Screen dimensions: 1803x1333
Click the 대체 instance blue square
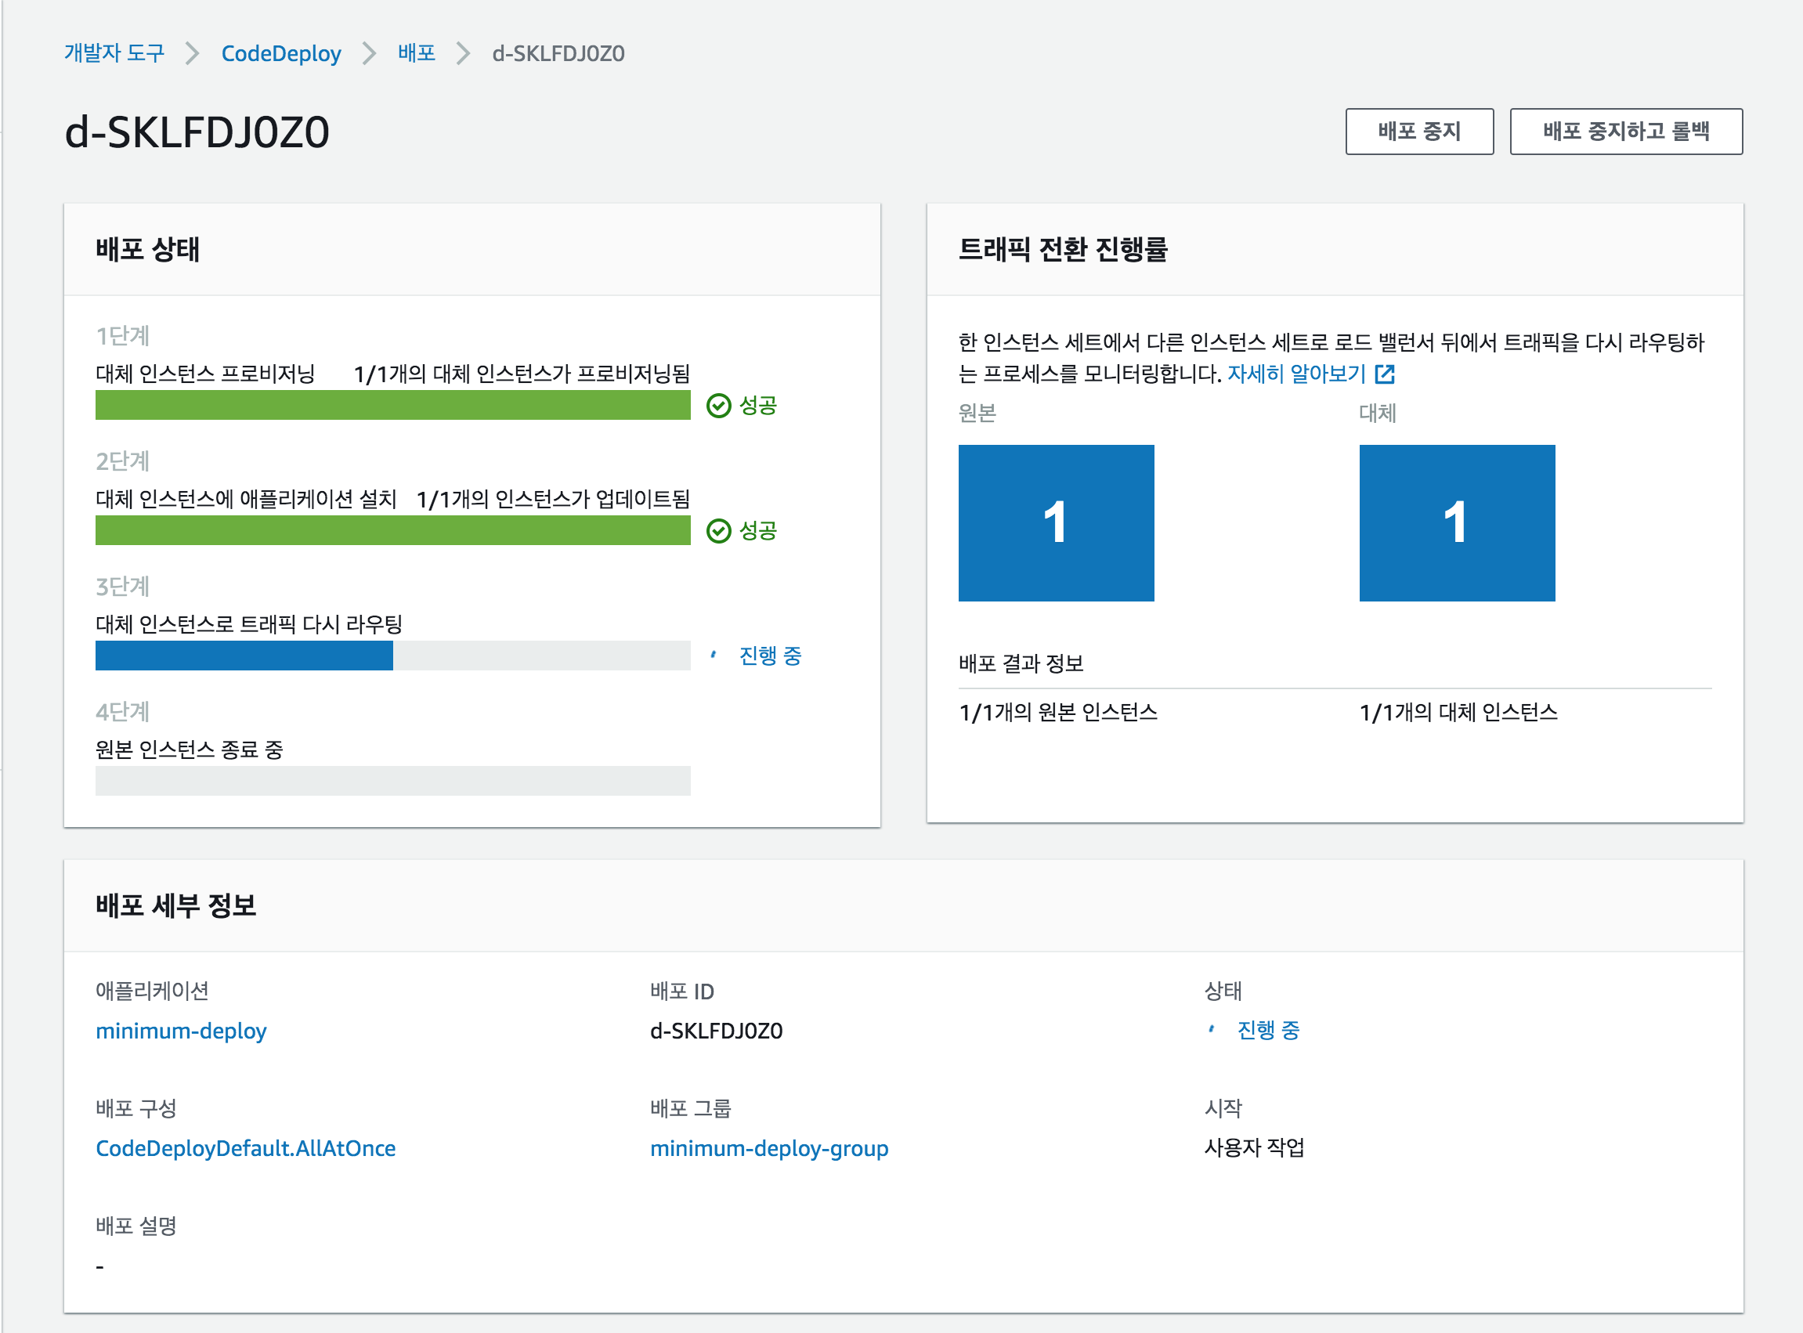pos(1456,522)
